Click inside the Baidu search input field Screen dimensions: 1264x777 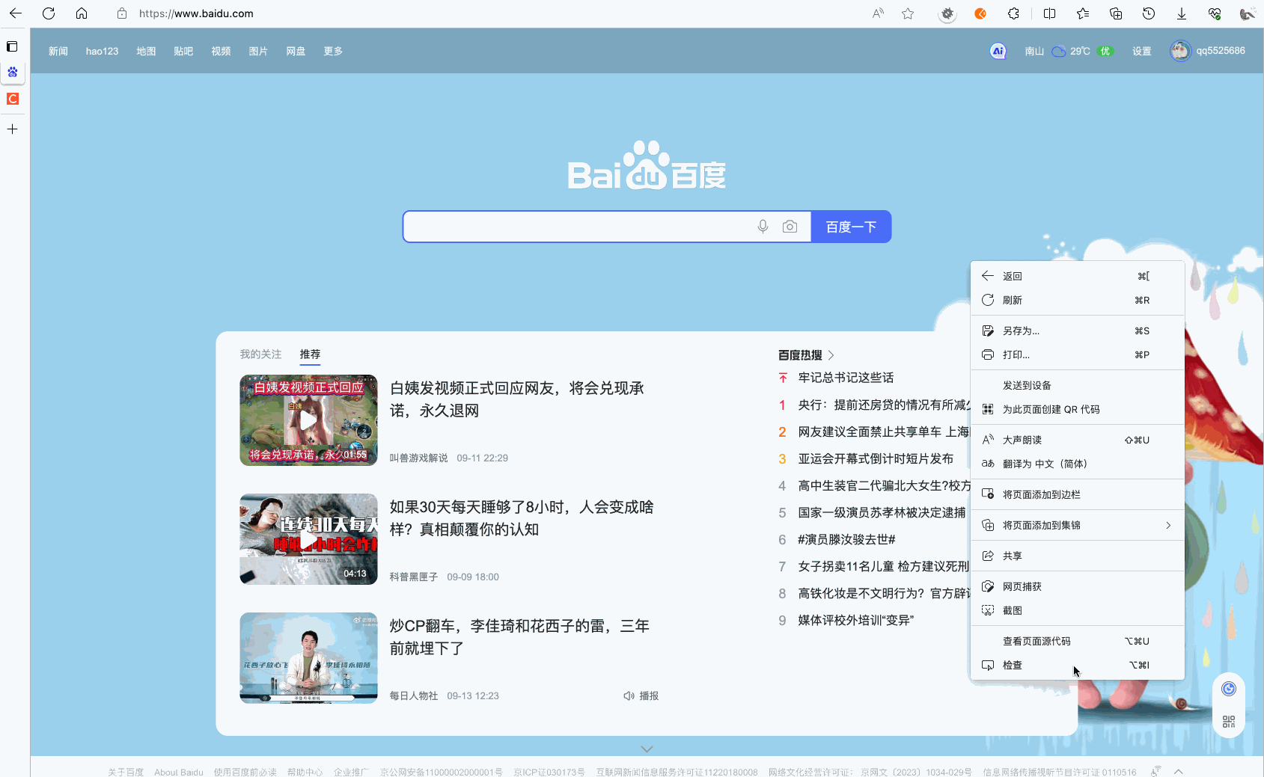click(576, 226)
